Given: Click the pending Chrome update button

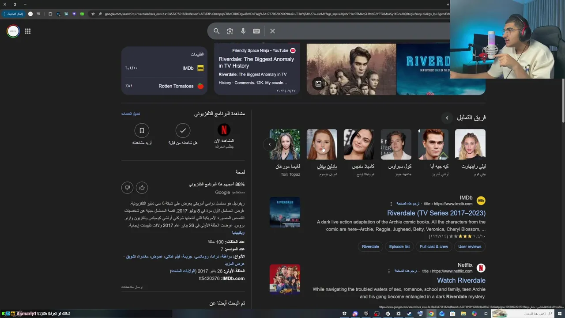Looking at the screenshot, I should tap(13, 14).
